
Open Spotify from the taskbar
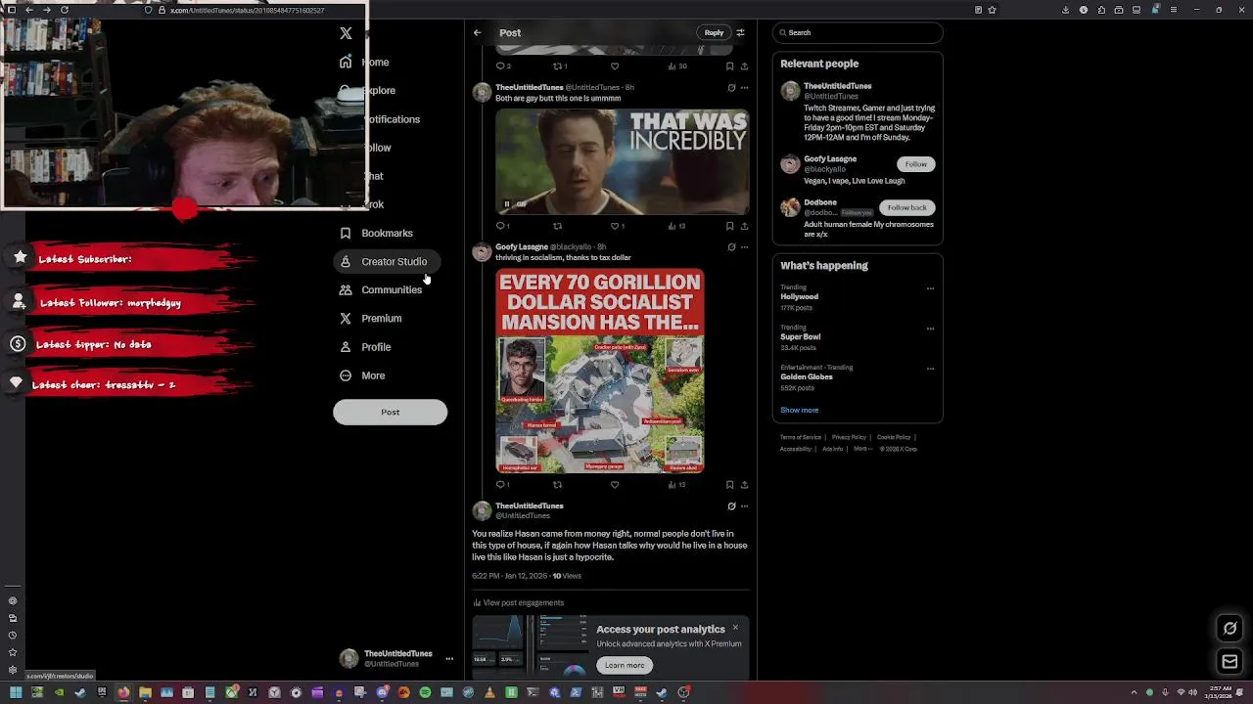coord(425,692)
